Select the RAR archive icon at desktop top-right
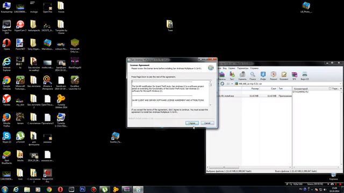Viewport: 344px width, 193px height. [306, 7]
